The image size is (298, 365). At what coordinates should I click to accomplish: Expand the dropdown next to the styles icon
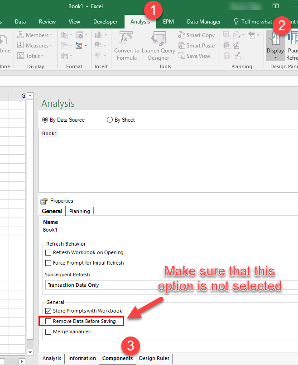click(86, 45)
